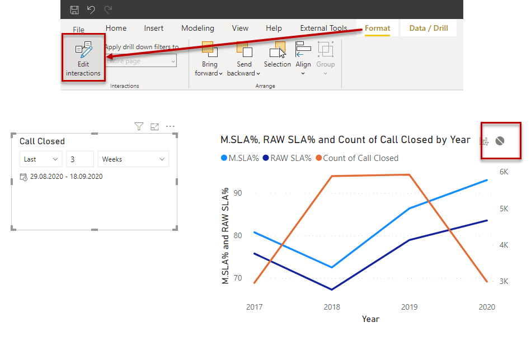The height and width of the screenshot is (341, 531).
Task: Expand the Group dropdown chevron
Action: click(326, 73)
